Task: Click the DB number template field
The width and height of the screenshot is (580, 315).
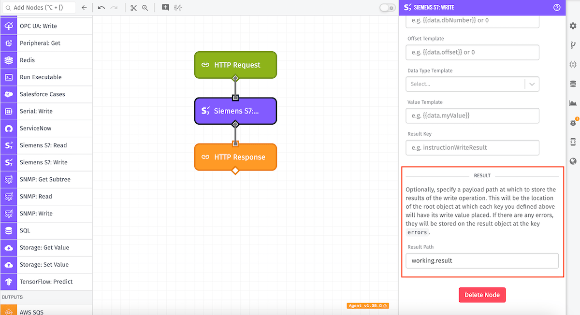Action: point(472,21)
